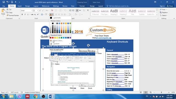Decrease the paragraph indent
The image size is (176, 99).
coord(70,10)
